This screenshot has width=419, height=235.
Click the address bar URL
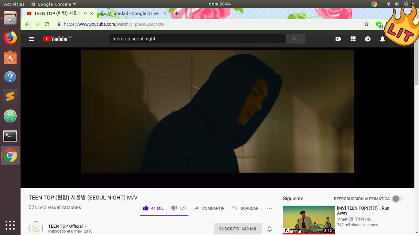point(114,24)
